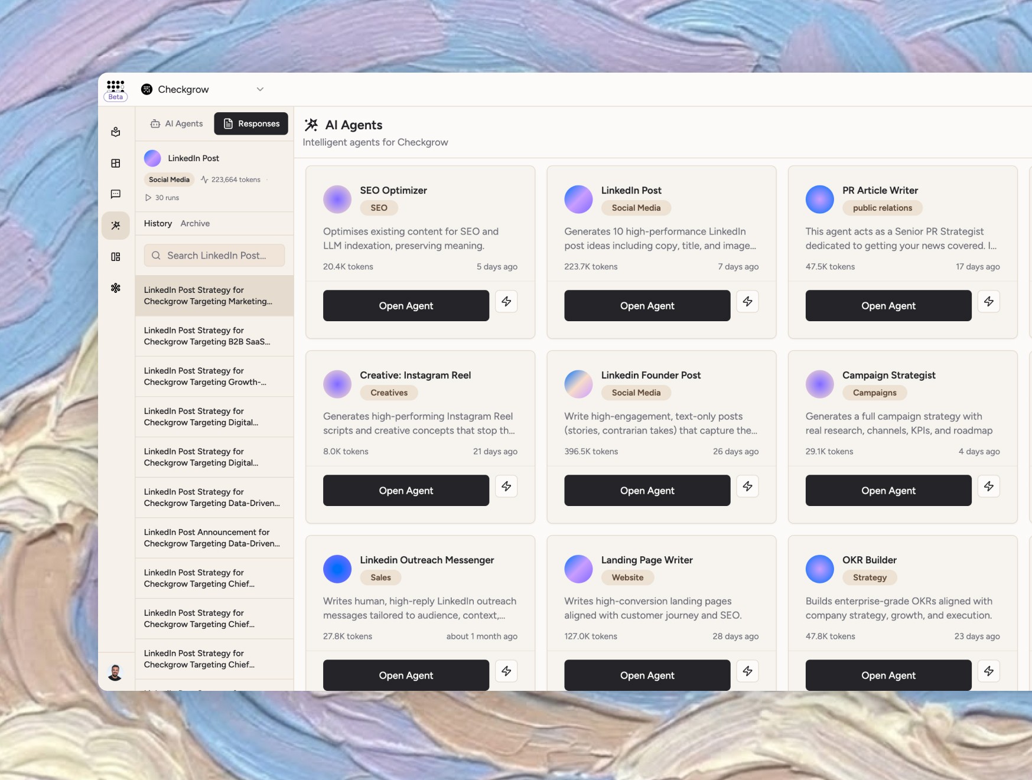Click the Campaigns tag
The height and width of the screenshot is (780, 1032).
(874, 393)
